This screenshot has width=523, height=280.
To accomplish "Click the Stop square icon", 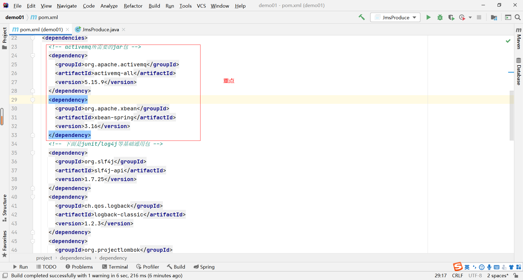I will tap(479, 17).
